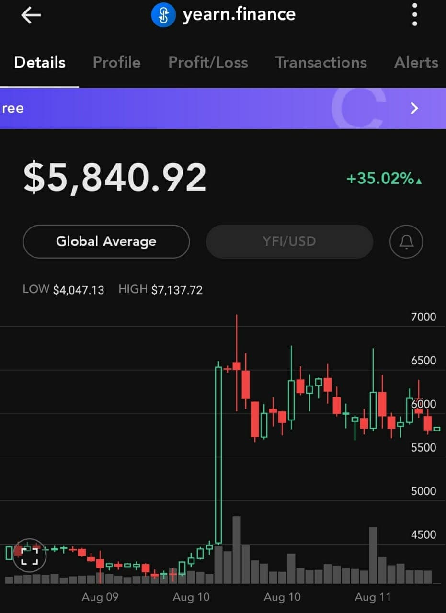Viewport: 446px width, 613px height.
Task: Expand chart to fullscreen view
Action: pyautogui.click(x=29, y=556)
